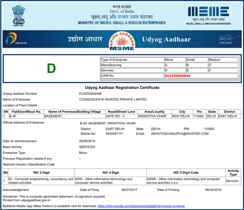Image resolution: width=244 pixels, height=210 pixels.
Task: Click the Micro column header in type table
Action: 175,60
